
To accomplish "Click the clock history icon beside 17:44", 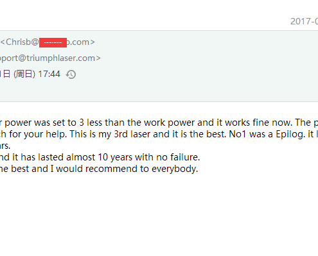I will (x=71, y=74).
